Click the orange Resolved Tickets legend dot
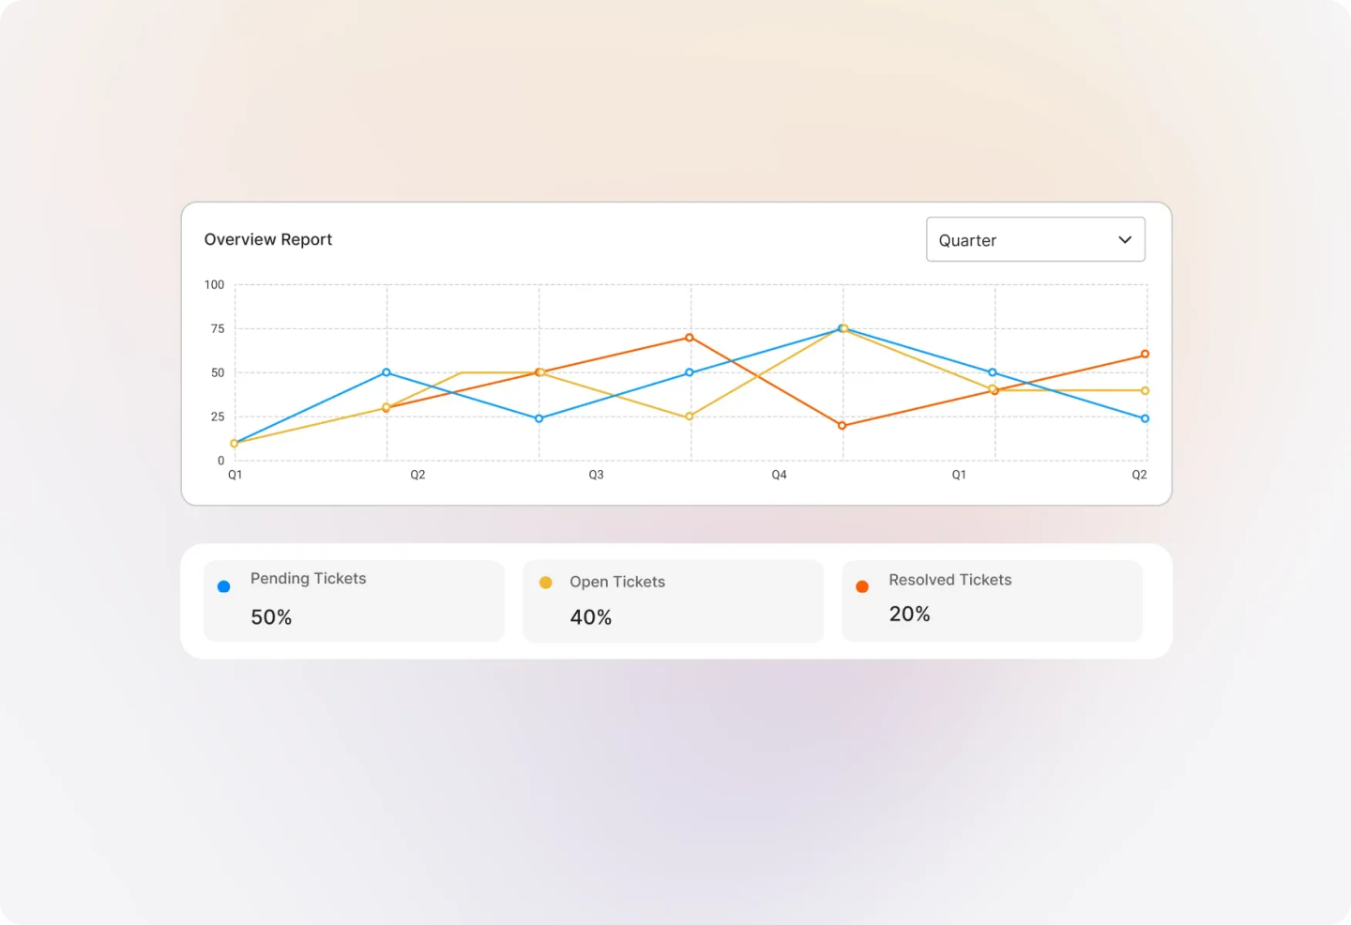1351x925 pixels. [862, 586]
